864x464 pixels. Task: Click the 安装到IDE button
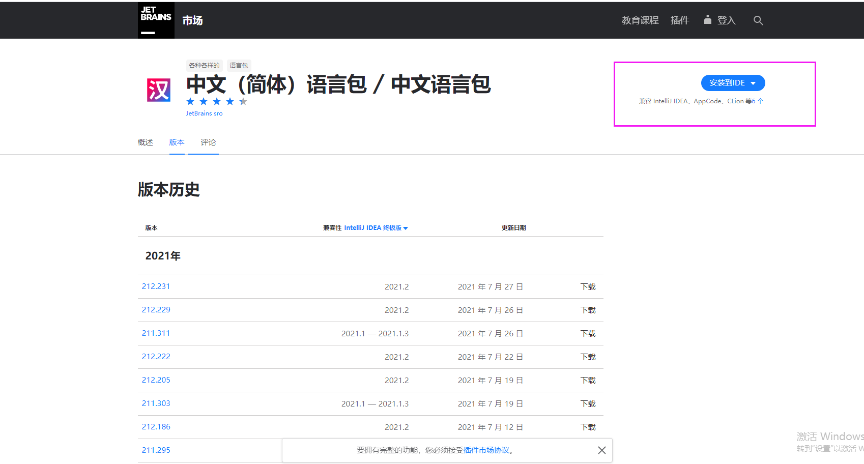733,83
